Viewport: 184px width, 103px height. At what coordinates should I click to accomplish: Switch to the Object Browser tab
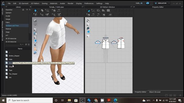[x=155, y=92]
